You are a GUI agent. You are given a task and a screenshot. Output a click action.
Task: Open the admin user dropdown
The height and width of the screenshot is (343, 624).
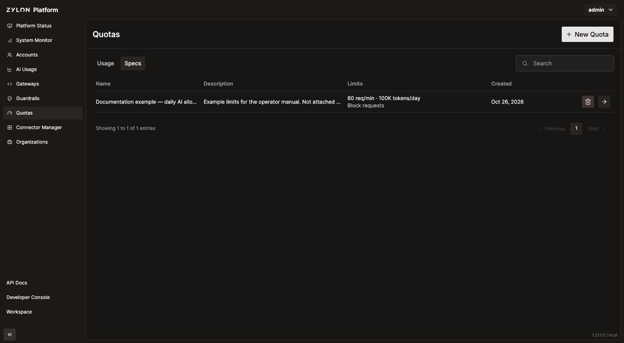[601, 10]
